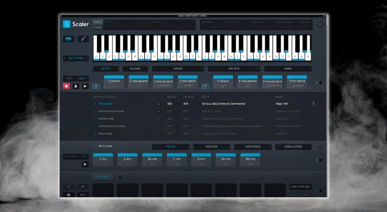
Task: Toggle the bind dot beside scale chords
Action: click(320, 160)
